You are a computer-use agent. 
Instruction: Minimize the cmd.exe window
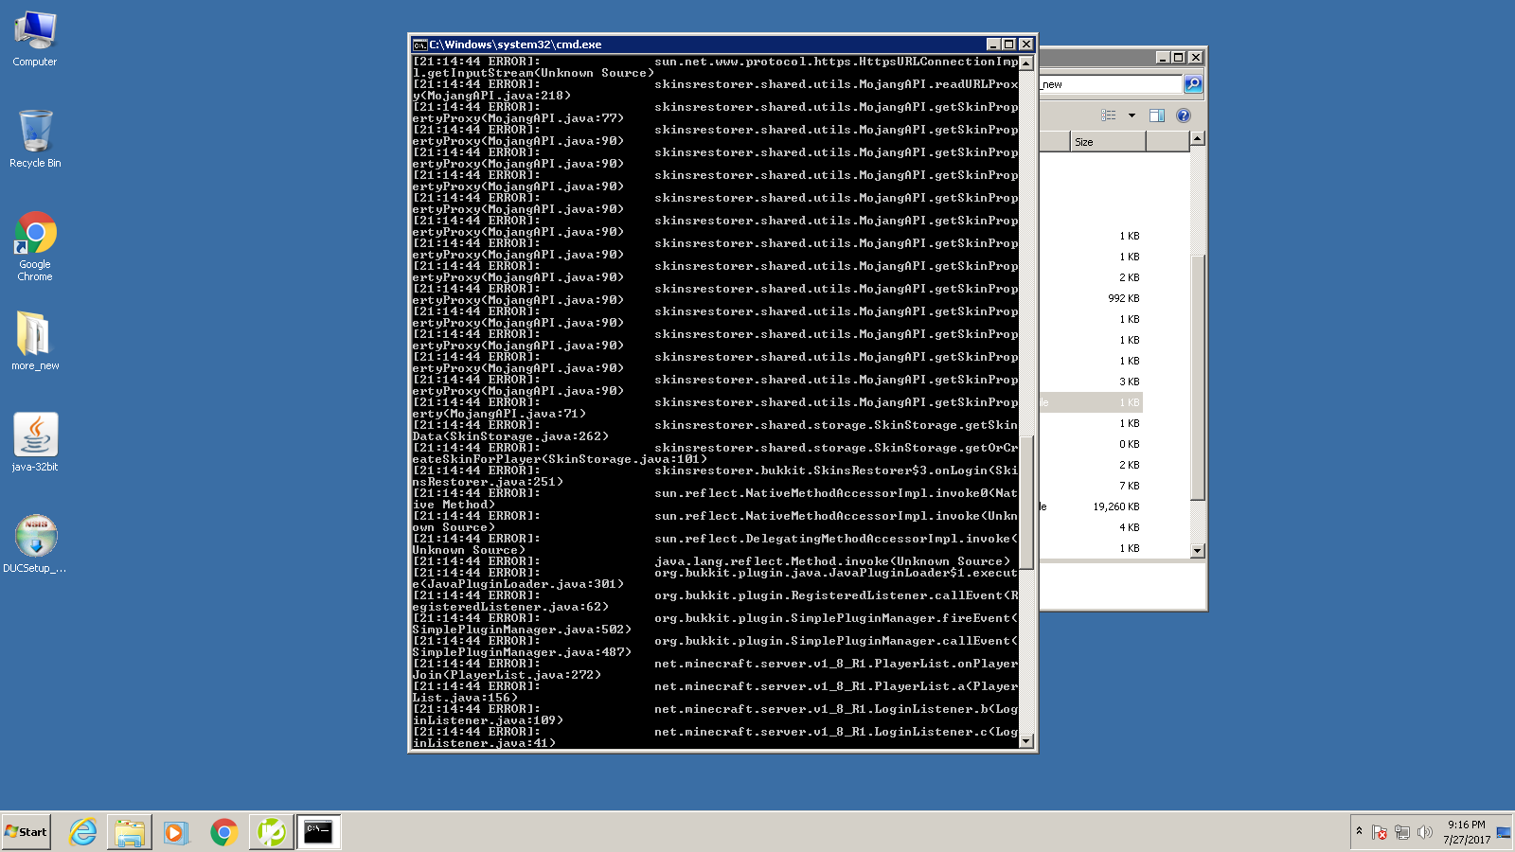pyautogui.click(x=993, y=44)
